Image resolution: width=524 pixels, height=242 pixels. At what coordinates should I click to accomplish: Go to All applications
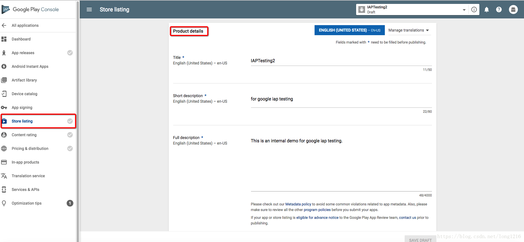pos(25,25)
